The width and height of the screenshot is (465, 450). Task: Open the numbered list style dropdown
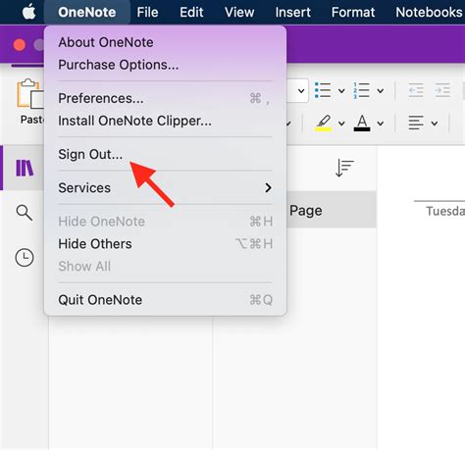(381, 91)
